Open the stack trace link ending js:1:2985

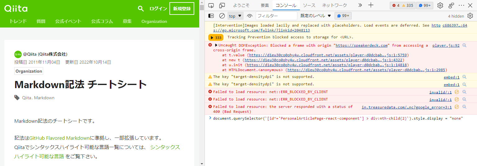pyautogui.click(x=366, y=70)
